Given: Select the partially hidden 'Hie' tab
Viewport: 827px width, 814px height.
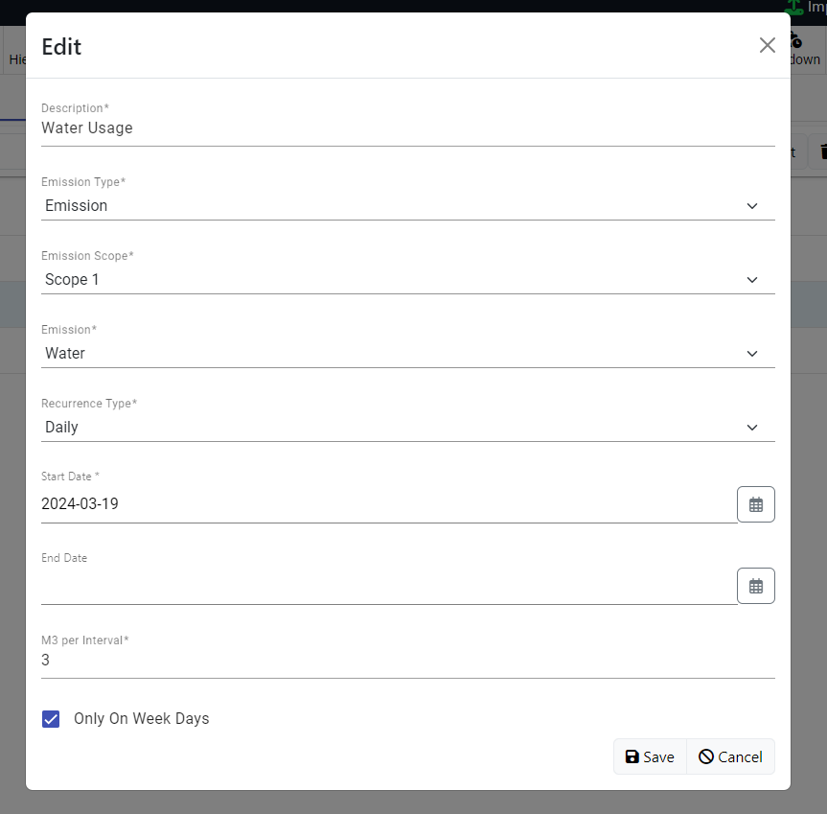Looking at the screenshot, I should click(x=16, y=59).
